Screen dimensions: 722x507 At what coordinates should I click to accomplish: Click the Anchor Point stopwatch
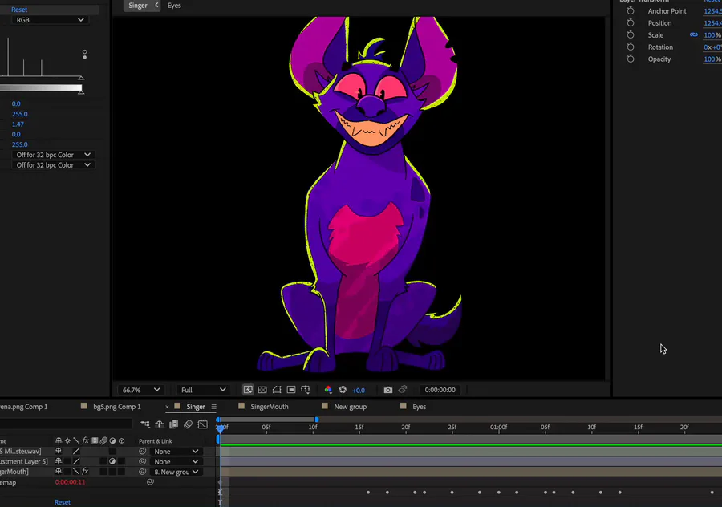click(631, 10)
